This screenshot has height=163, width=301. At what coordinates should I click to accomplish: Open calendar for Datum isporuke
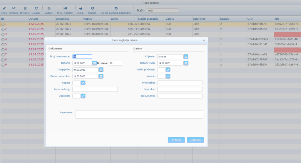click(101, 76)
